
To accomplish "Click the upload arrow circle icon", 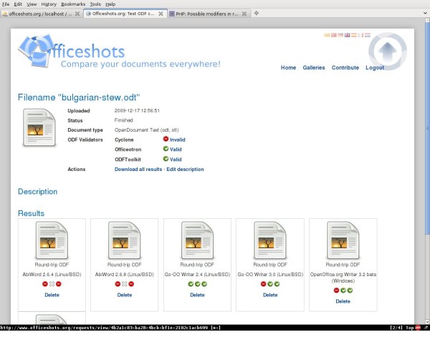I will tap(388, 52).
